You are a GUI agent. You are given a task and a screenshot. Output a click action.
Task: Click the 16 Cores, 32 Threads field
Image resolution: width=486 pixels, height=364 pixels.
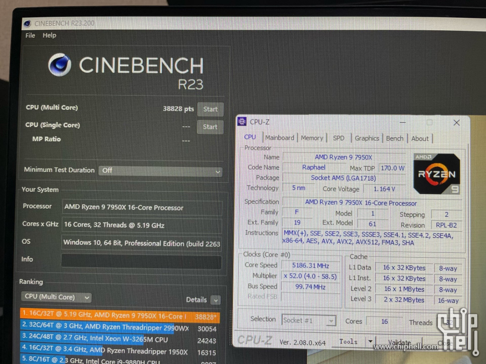(142, 225)
